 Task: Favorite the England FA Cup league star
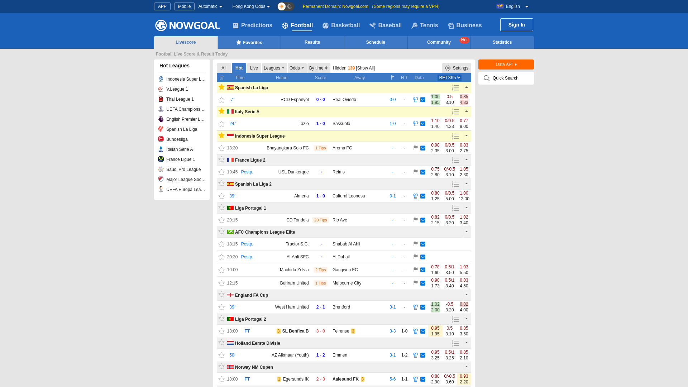pyautogui.click(x=221, y=295)
